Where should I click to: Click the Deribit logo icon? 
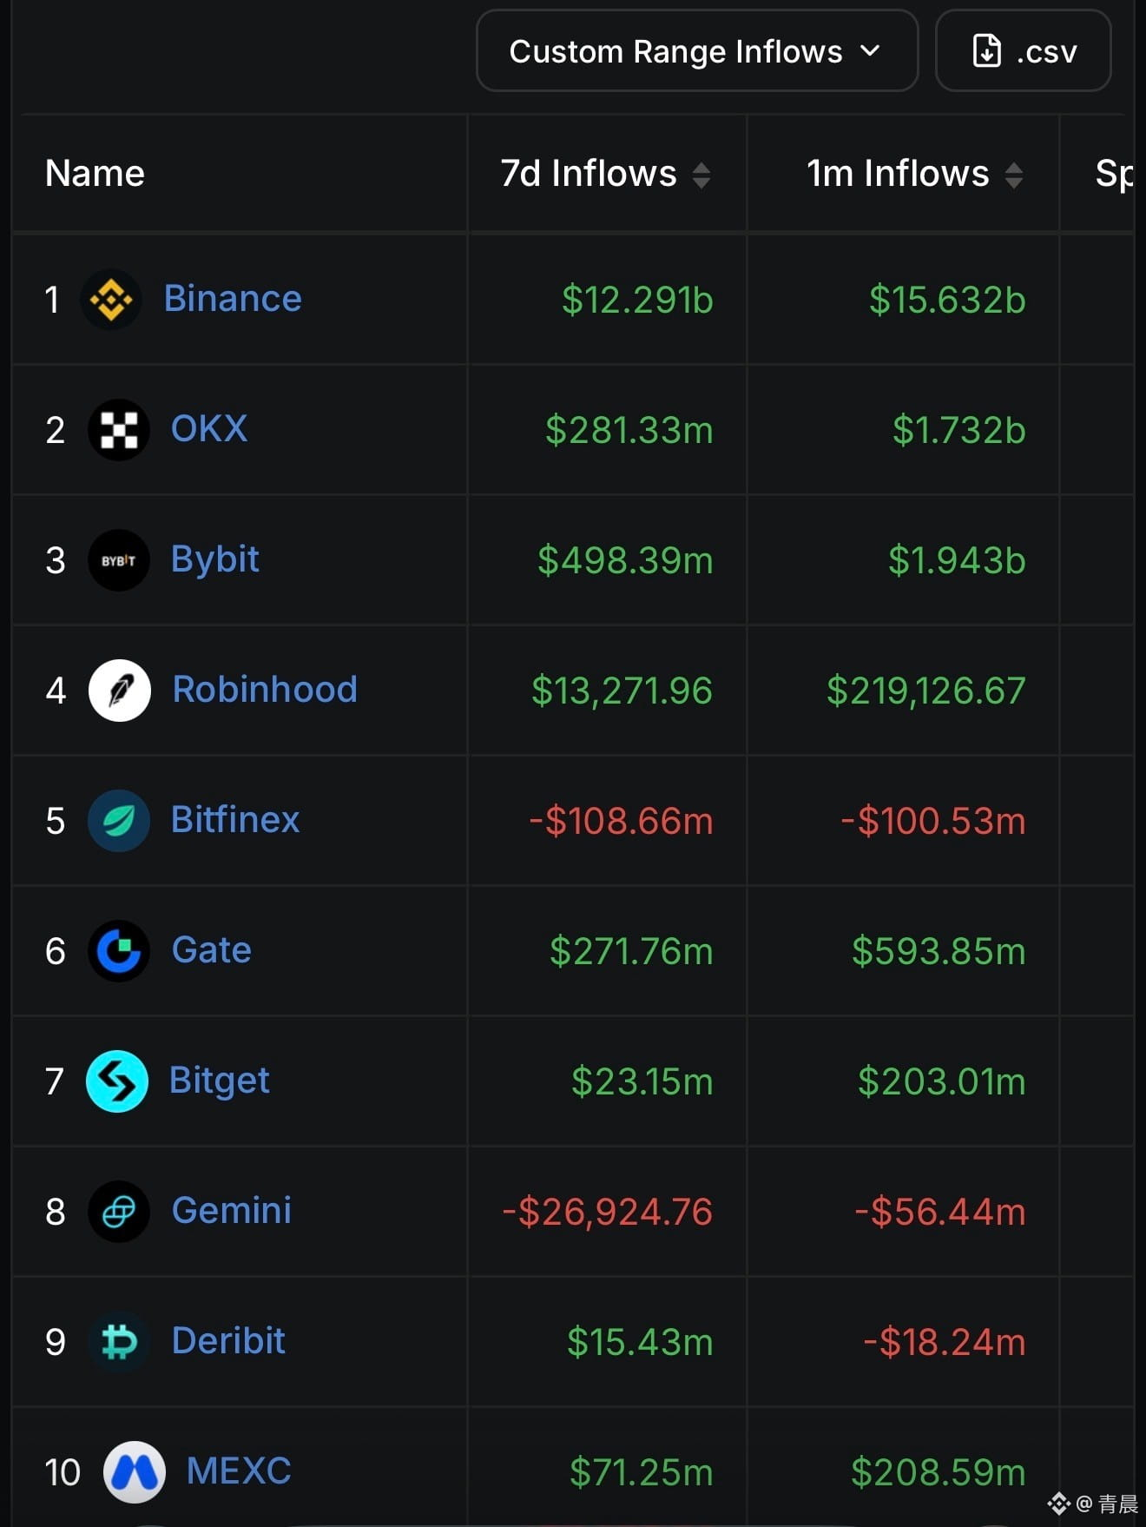119,1342
